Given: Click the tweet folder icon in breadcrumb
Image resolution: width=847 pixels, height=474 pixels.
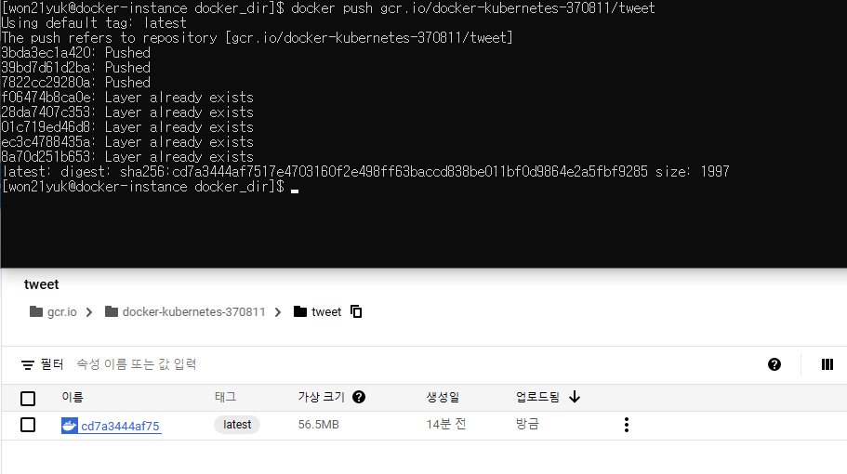Looking at the screenshot, I should click(x=299, y=311).
